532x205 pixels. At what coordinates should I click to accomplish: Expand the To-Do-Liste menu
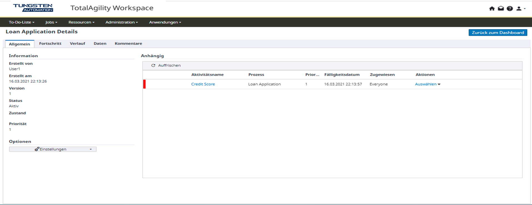21,22
